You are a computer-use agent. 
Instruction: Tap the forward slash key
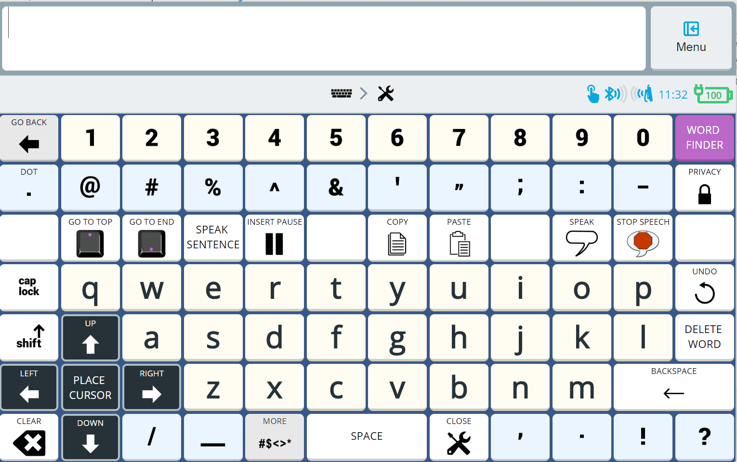tap(152, 437)
